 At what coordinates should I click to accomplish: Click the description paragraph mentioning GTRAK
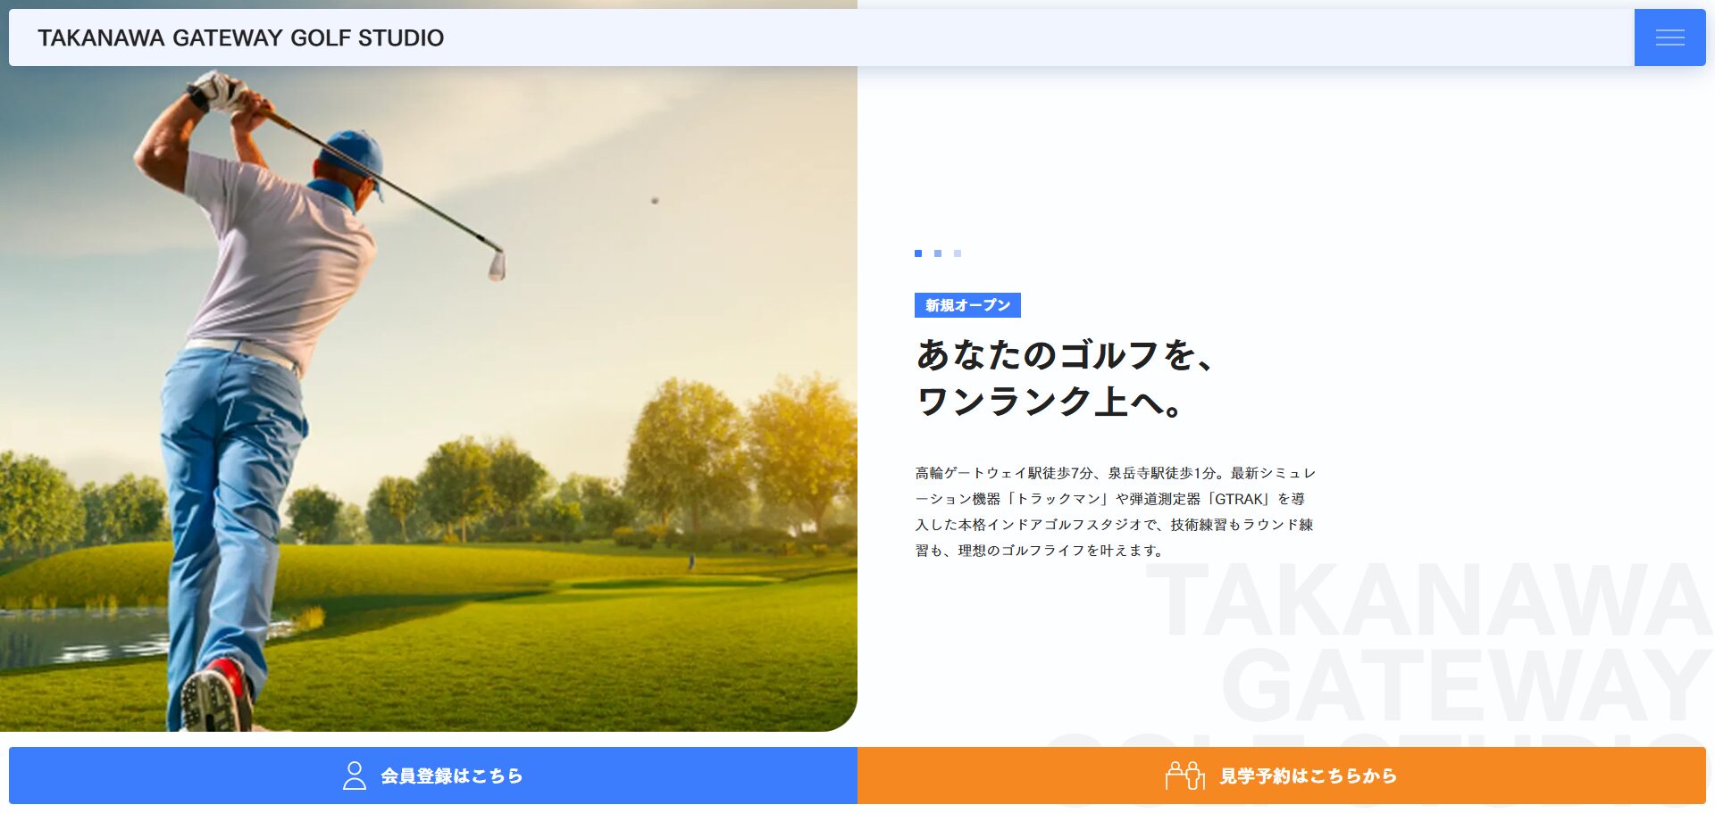(x=1115, y=511)
